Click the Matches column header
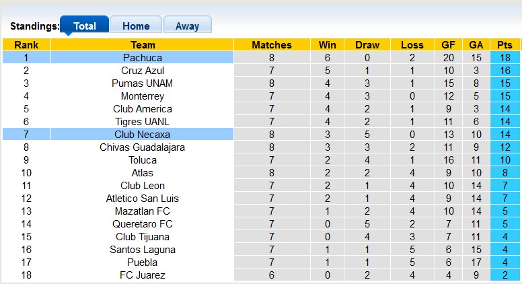The image size is (522, 284). pos(272,45)
